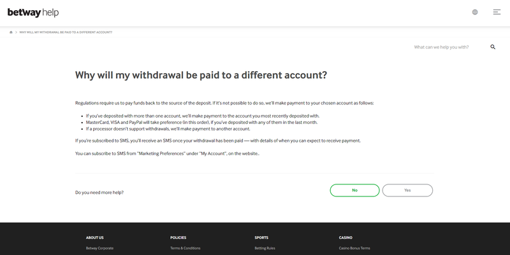Click the Sports footer heading
This screenshot has width=510, height=255.
pos(261,237)
